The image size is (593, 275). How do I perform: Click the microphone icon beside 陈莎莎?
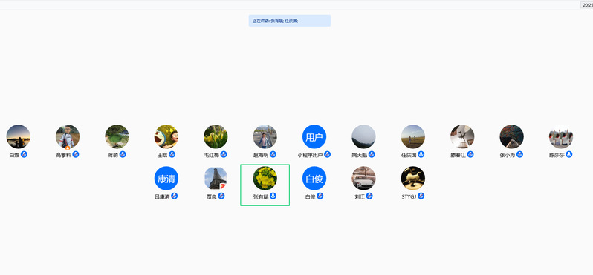tap(568, 154)
